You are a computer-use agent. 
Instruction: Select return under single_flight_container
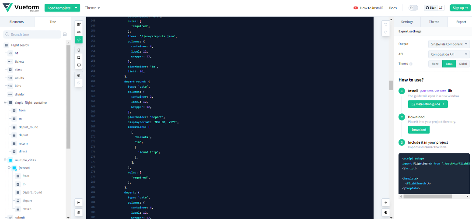click(23, 143)
